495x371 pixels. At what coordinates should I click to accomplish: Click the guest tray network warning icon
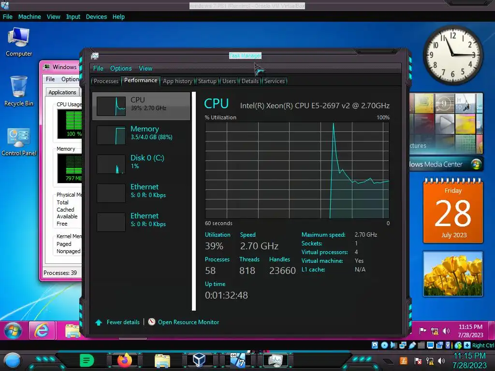(x=435, y=331)
